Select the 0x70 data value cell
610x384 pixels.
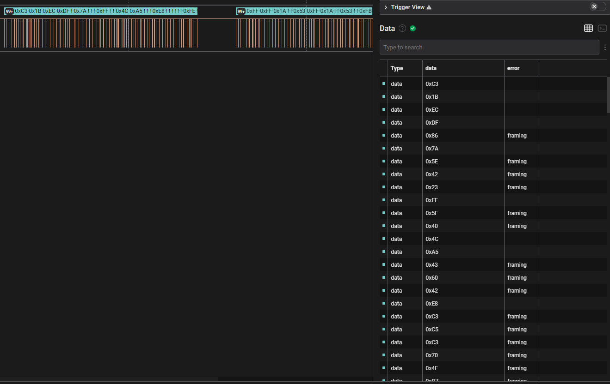click(463, 355)
